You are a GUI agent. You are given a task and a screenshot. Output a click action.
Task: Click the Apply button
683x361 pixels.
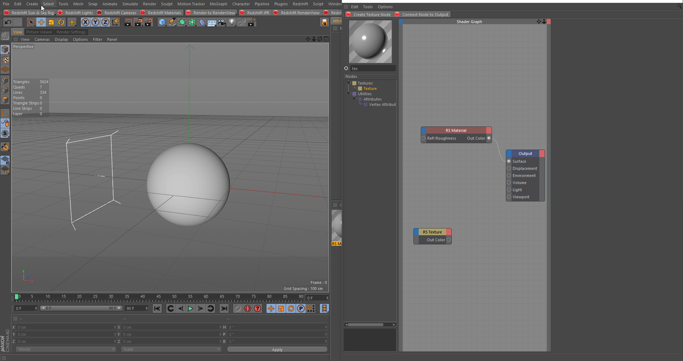(x=277, y=350)
